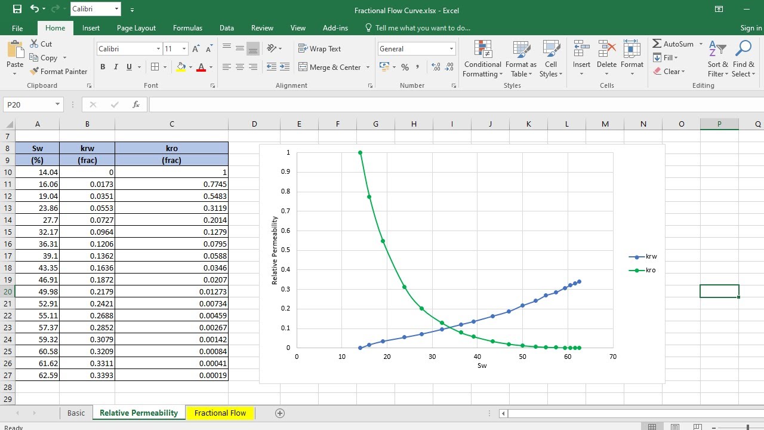Align text to the right
Viewport: 764px width, 430px height.
(x=253, y=67)
